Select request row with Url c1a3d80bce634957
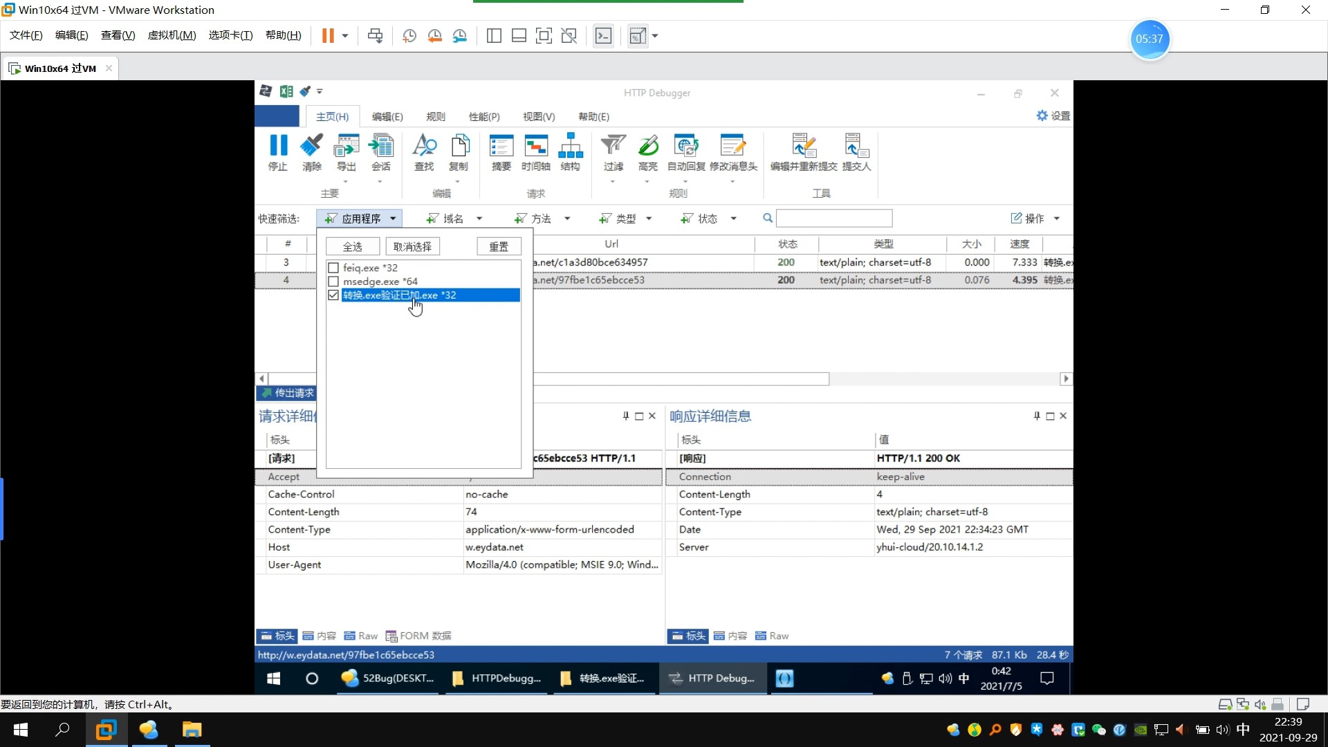This screenshot has width=1328, height=747. [664, 262]
